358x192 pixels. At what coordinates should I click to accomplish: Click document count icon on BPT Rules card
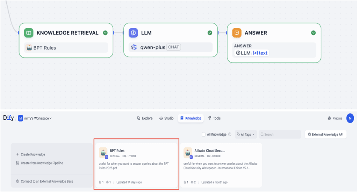(100, 182)
